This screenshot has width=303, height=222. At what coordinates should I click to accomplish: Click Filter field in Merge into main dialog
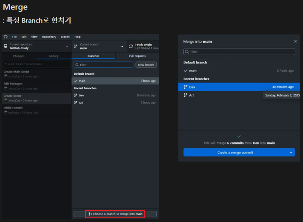coord(239,52)
